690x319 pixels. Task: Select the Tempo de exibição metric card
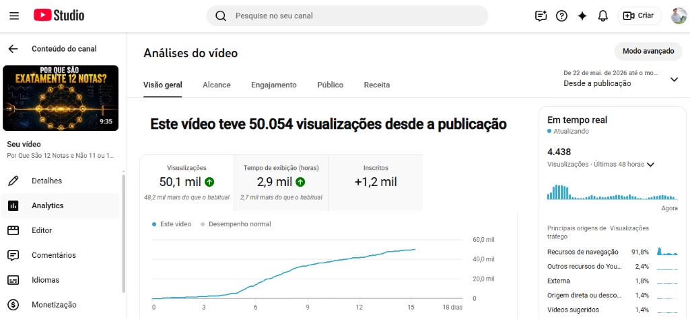(x=281, y=183)
